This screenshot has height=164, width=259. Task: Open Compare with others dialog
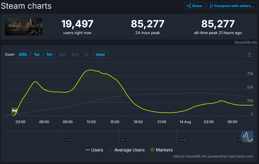coord(232,6)
